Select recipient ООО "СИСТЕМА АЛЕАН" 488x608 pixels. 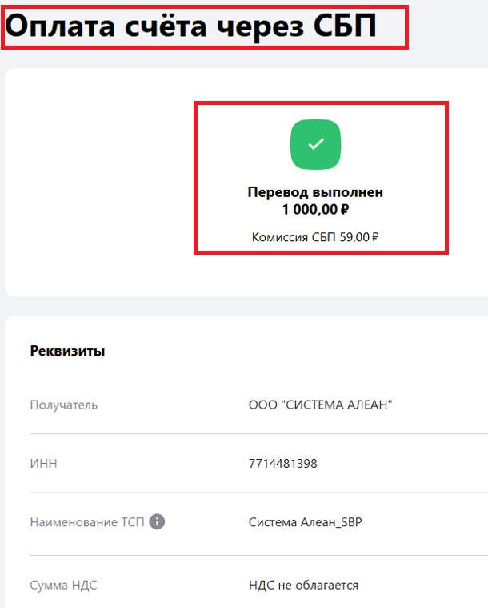(320, 405)
